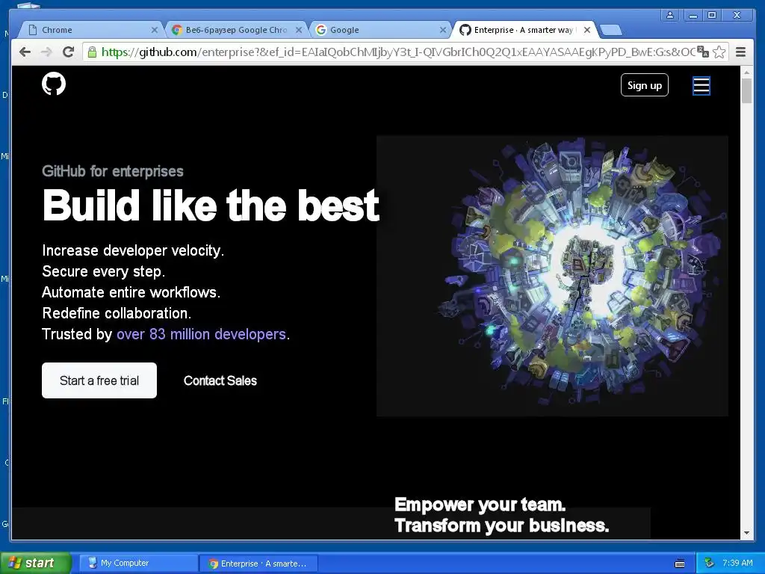Open the hamburger navigation menu on GitHub page
Screen dimensions: 765x574
coord(701,85)
